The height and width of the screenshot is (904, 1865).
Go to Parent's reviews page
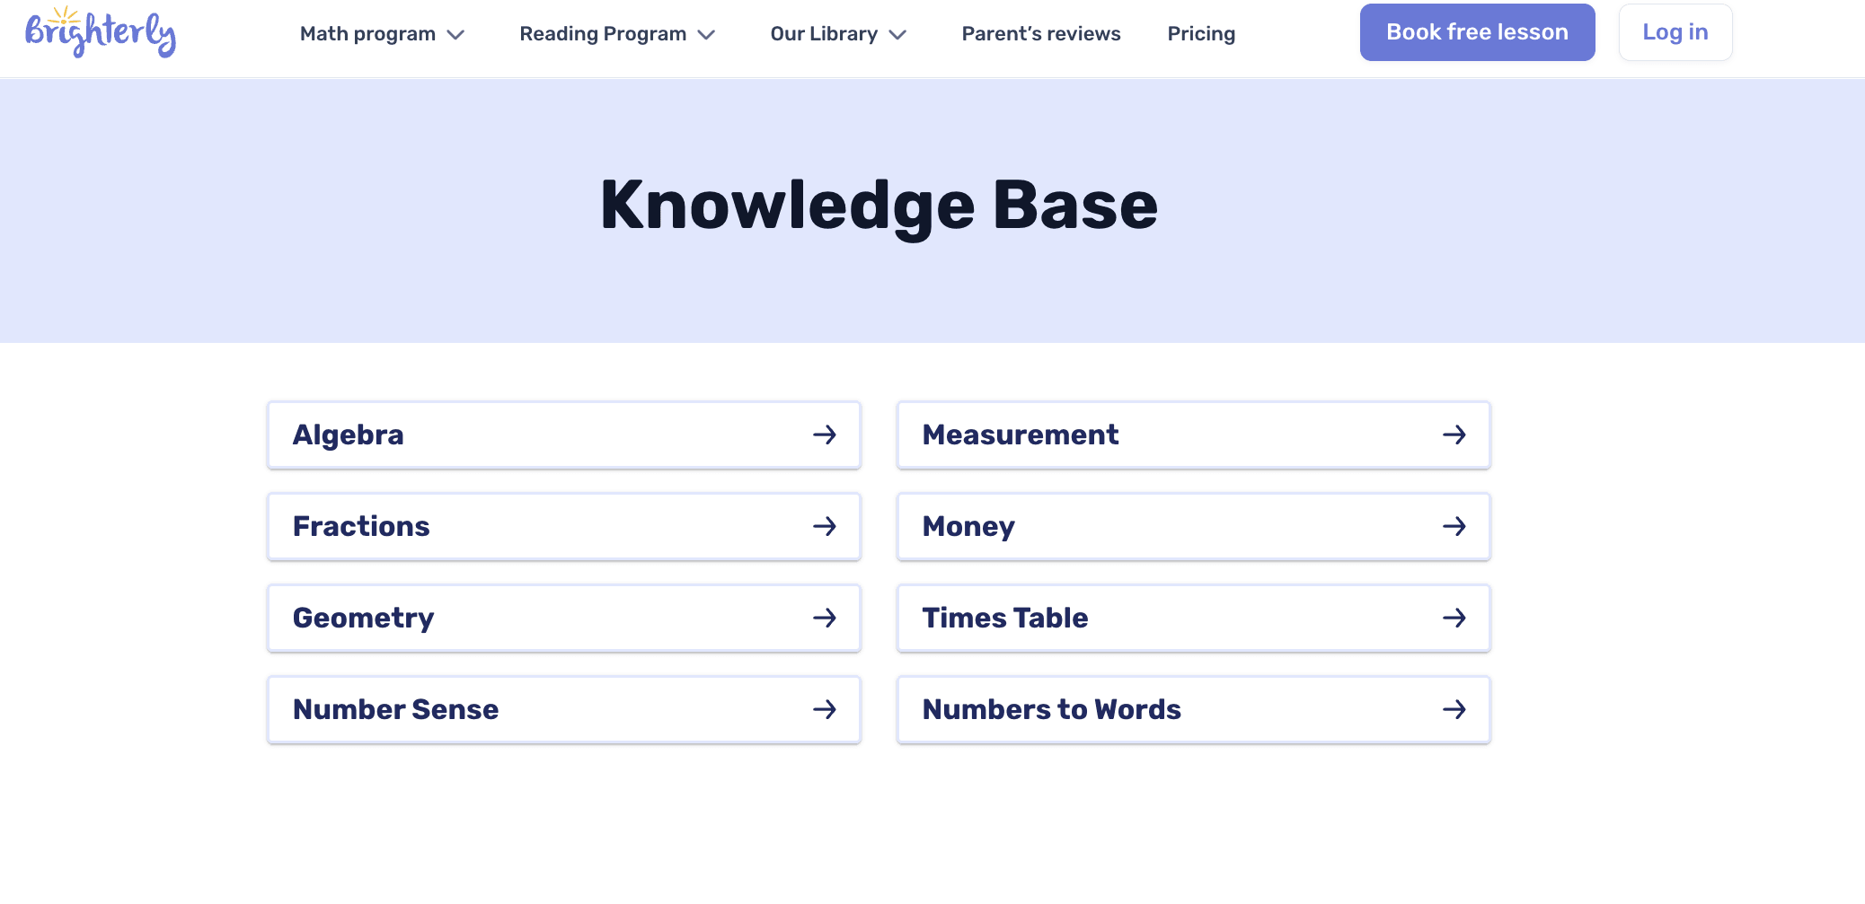pyautogui.click(x=1040, y=34)
